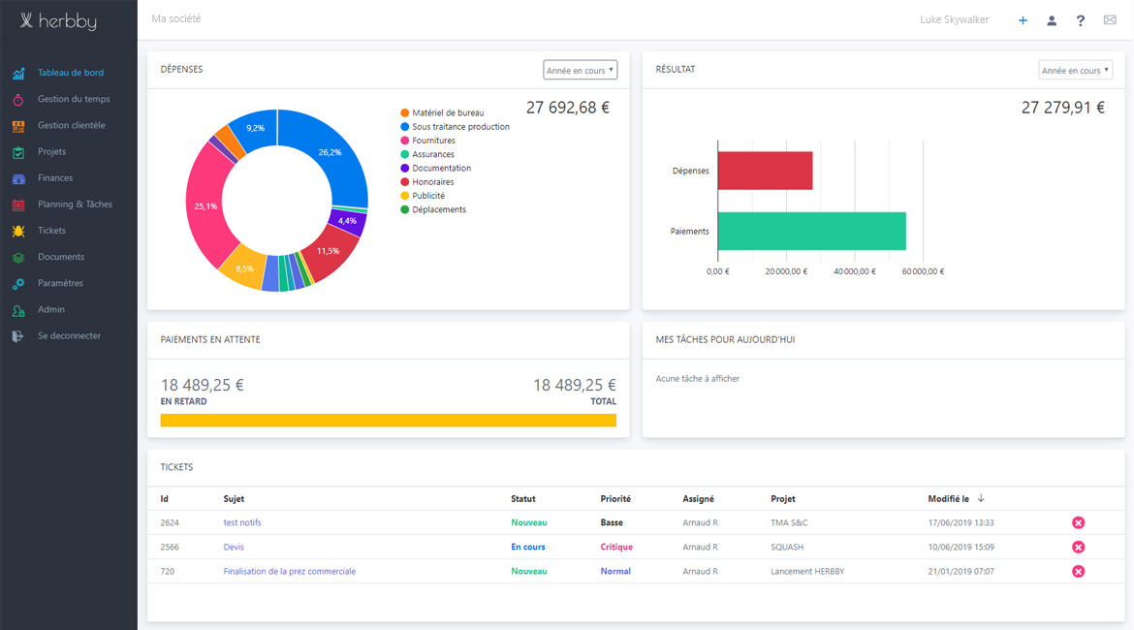Screen dimensions: 1134x630
Task: Open Admin menu item
Action: click(x=50, y=309)
